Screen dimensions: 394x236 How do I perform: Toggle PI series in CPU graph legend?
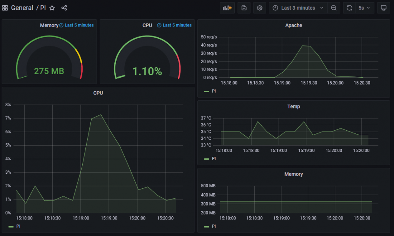(18, 226)
